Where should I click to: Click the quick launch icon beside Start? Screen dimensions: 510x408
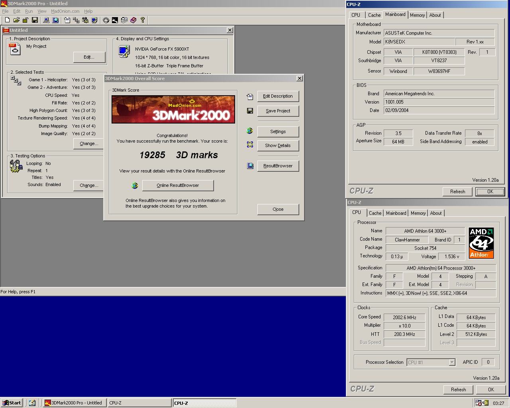click(x=32, y=403)
